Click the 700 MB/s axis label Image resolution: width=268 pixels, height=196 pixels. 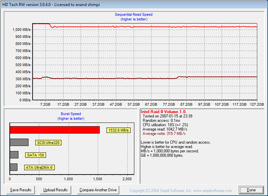click(x=23, y=51)
